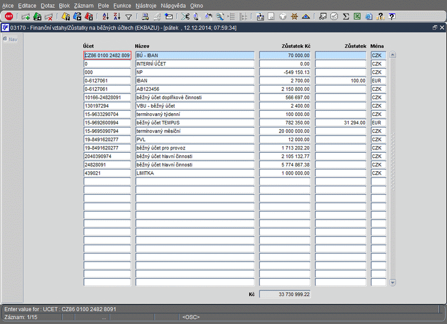Open the Okno menu
The height and width of the screenshot is (324, 447).
(197, 6)
